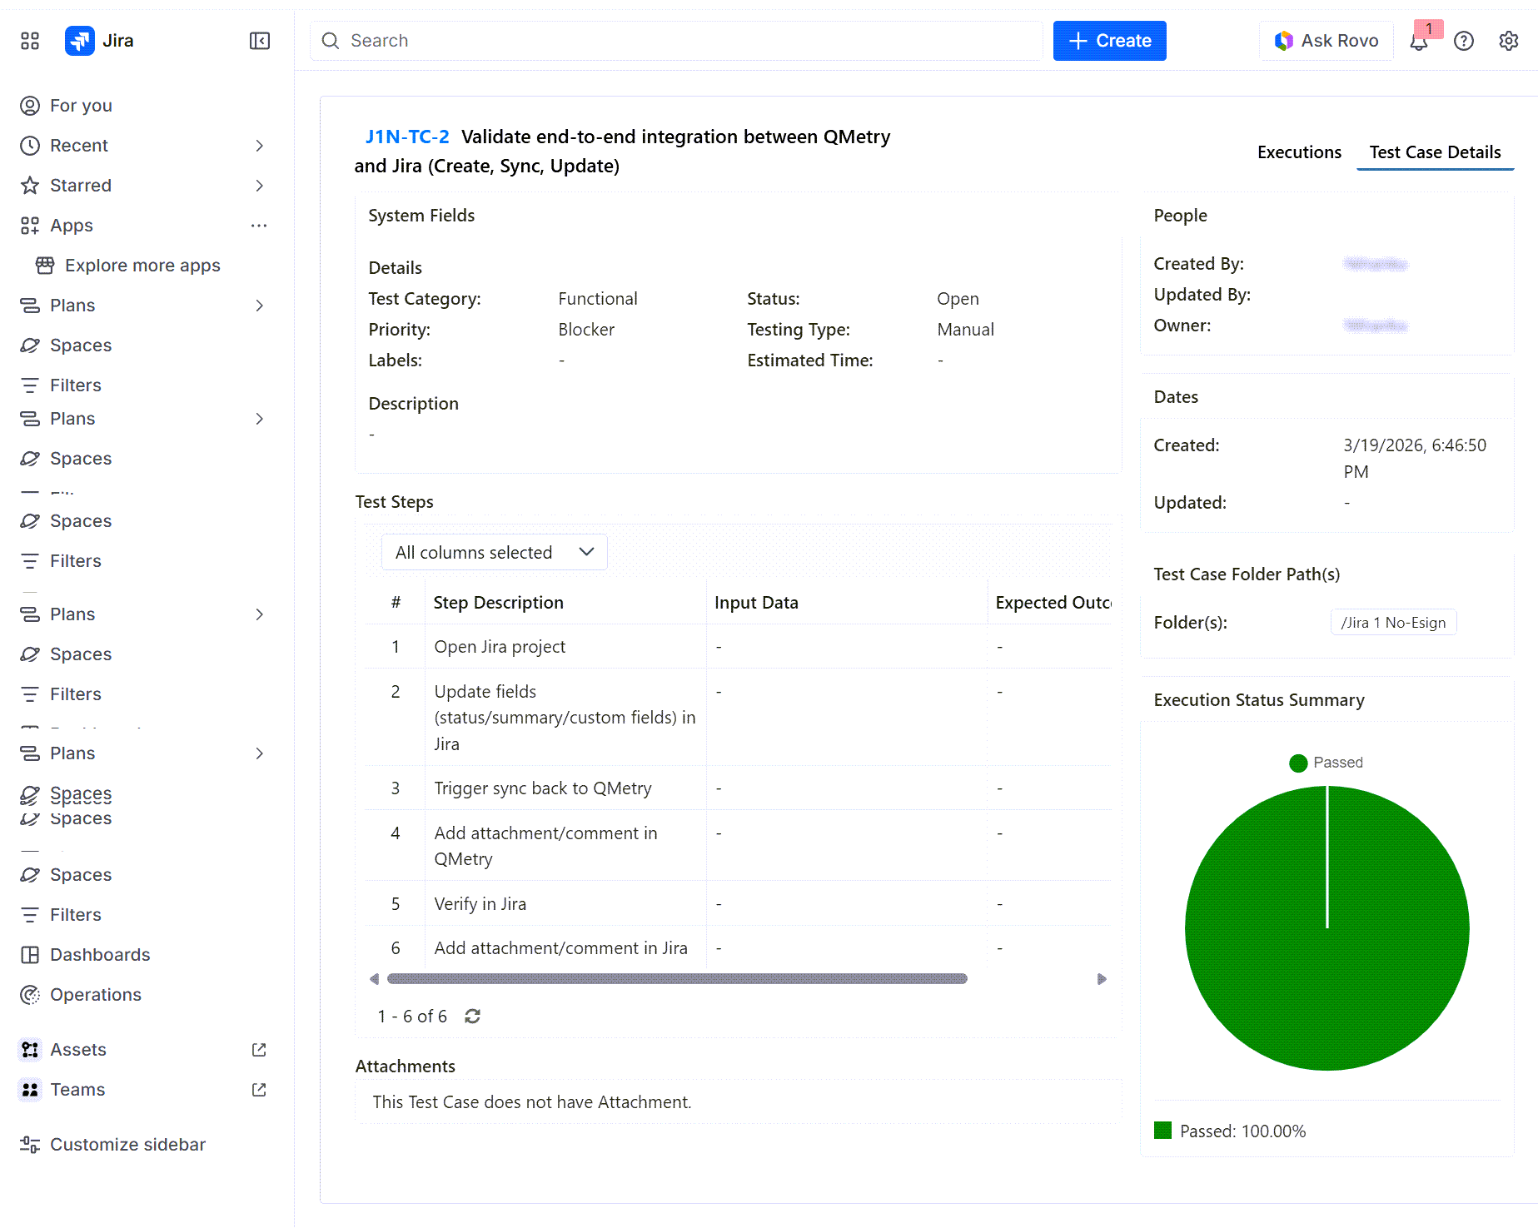The height and width of the screenshot is (1228, 1538).
Task: Click the Apps more options ellipsis
Action: (259, 226)
